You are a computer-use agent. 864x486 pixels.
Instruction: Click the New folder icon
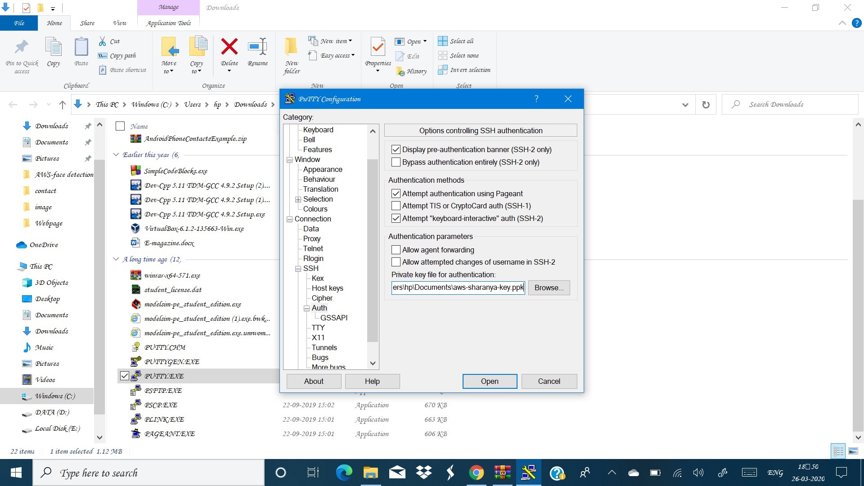tap(291, 47)
